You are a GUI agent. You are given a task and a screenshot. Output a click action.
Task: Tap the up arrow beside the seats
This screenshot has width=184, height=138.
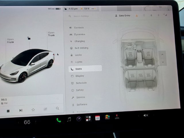[162, 55]
